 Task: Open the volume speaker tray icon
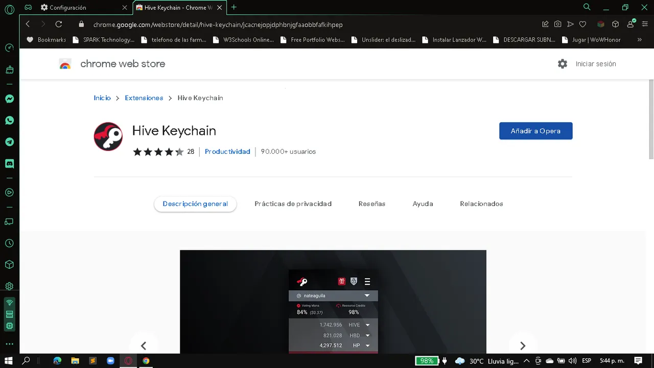click(x=572, y=361)
